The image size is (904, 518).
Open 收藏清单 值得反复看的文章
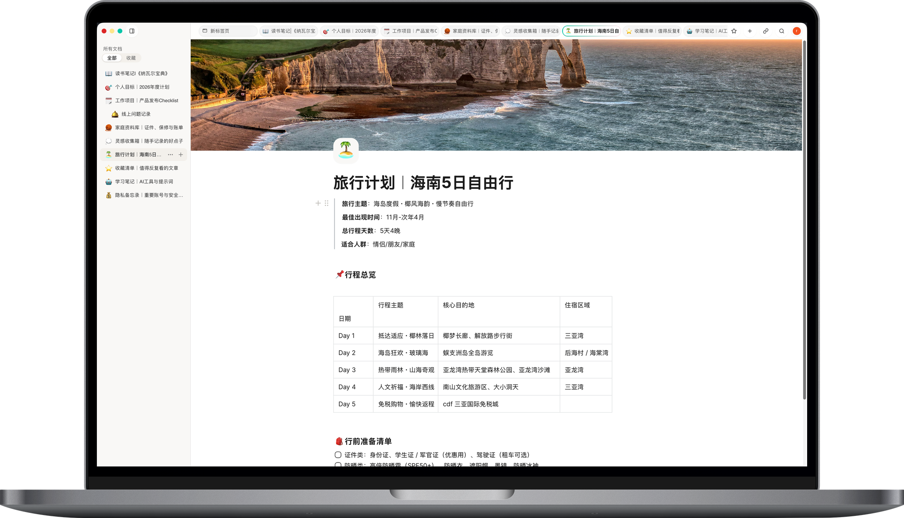144,168
